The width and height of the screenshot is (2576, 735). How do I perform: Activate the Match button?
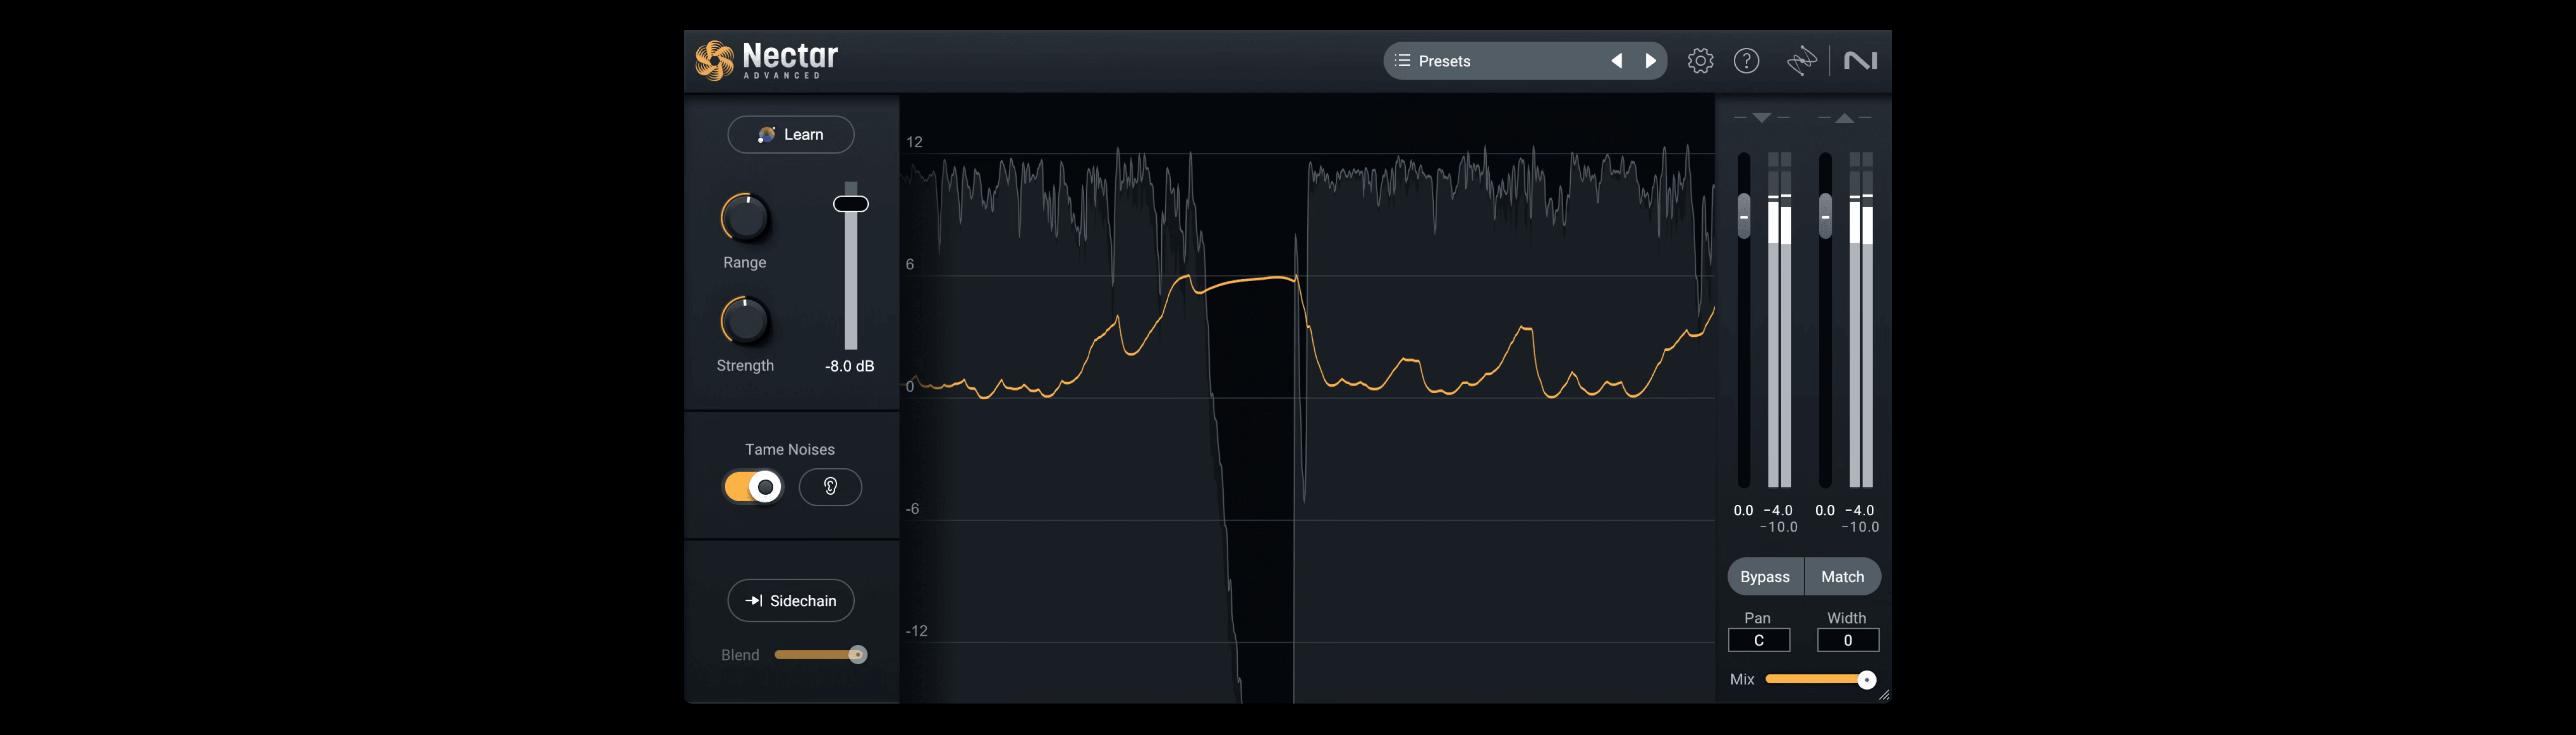coord(1842,576)
